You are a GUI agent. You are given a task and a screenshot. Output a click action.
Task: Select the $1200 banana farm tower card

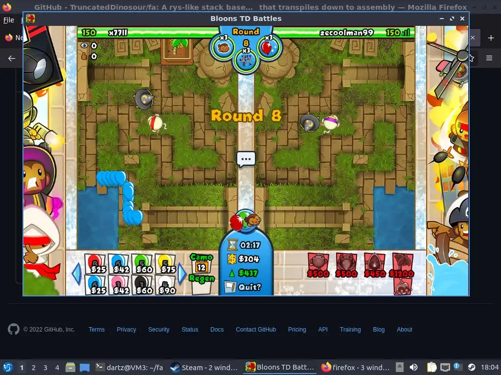coord(402,265)
